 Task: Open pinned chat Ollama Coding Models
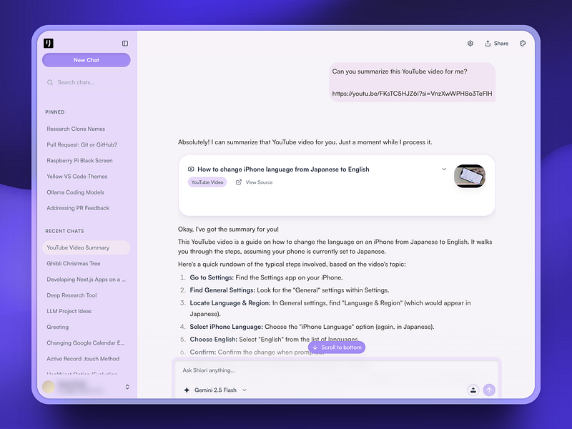[75, 192]
